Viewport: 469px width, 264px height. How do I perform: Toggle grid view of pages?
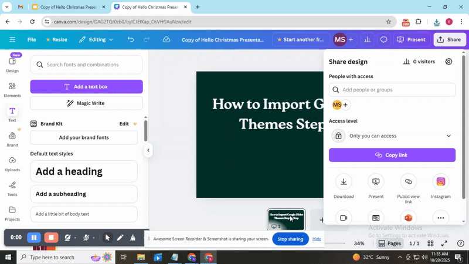click(430, 243)
